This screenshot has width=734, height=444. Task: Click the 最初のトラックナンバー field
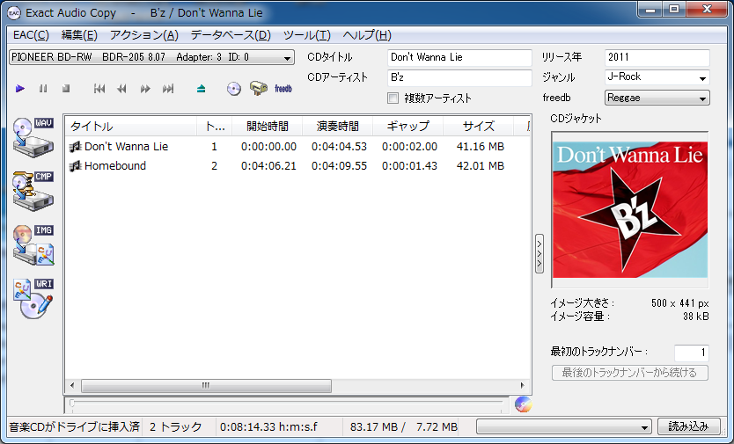692,353
